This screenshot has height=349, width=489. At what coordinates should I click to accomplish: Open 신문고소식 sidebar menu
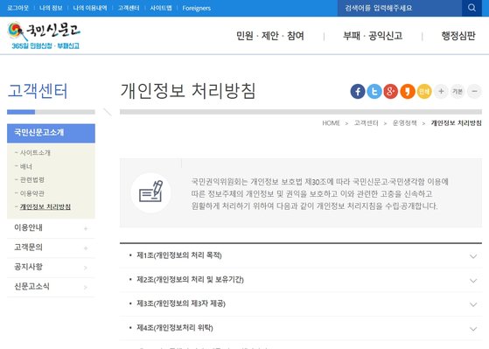click(x=51, y=287)
